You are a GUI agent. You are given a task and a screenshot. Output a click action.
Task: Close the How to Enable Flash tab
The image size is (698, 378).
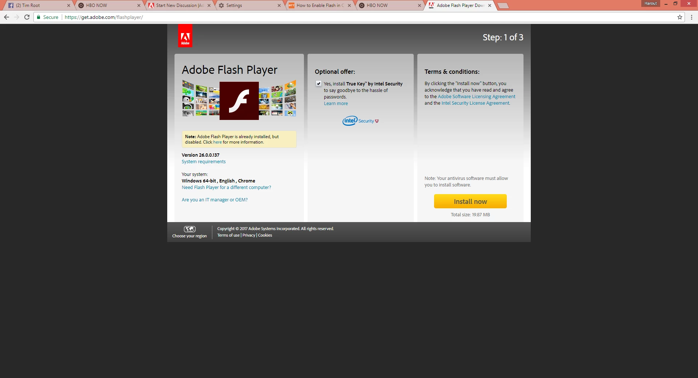(349, 5)
